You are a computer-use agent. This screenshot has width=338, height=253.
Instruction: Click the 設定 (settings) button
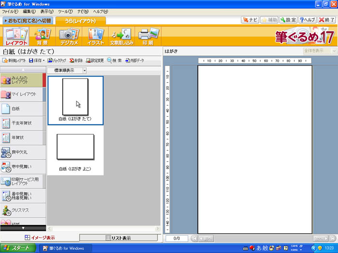(288, 20)
